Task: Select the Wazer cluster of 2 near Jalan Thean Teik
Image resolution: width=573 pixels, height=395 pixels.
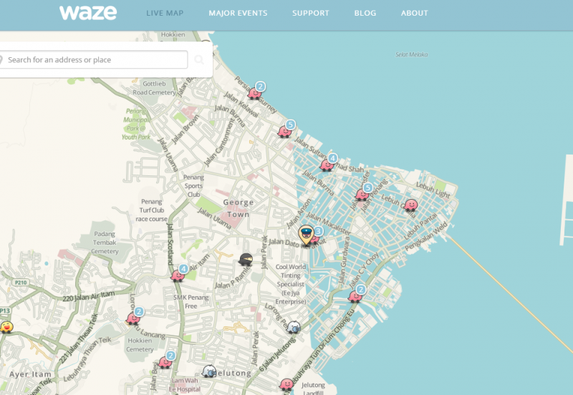Action: click(x=133, y=318)
